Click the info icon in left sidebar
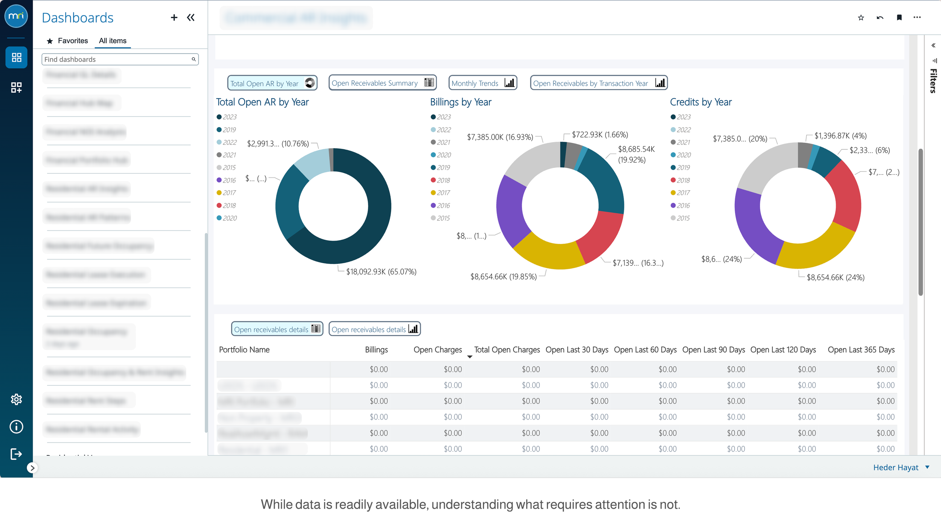 (16, 427)
